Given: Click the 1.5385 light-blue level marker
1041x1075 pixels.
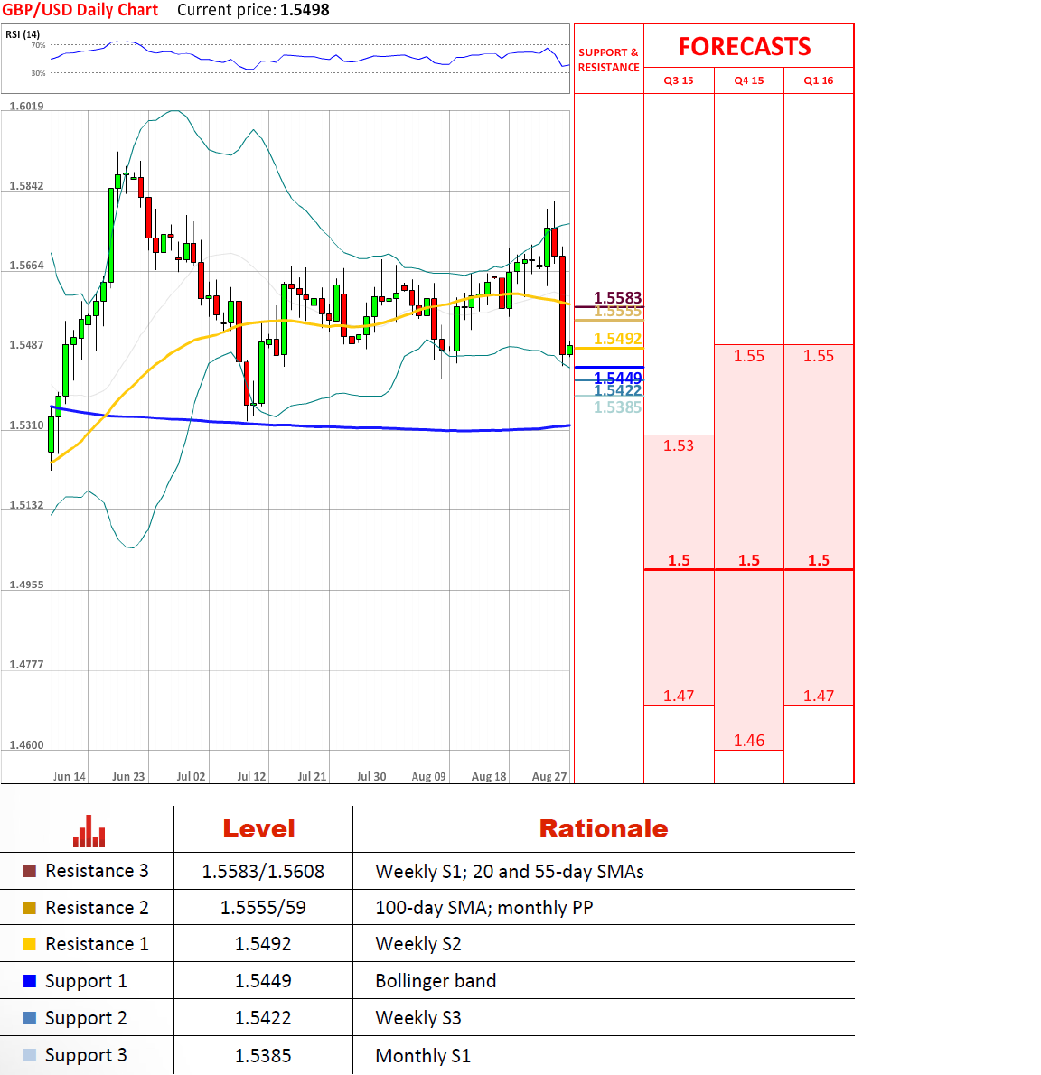Looking at the screenshot, I should pos(618,407).
